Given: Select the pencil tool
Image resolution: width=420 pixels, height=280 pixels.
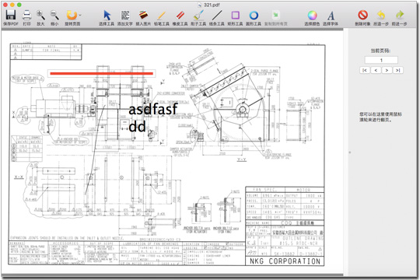Looking at the screenshot, I should coord(162,16).
